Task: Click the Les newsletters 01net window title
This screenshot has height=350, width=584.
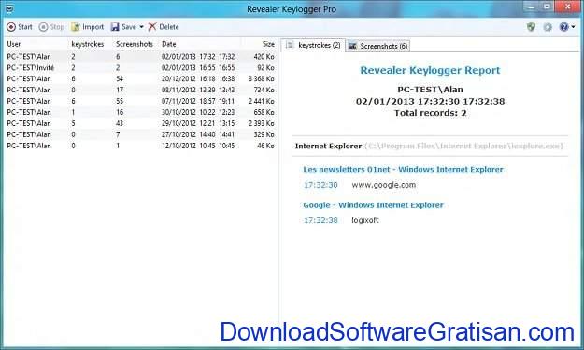Action: click(403, 169)
